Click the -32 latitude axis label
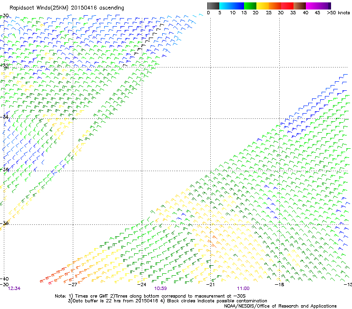Screen dimensions: 352x309 [x=4, y=66]
